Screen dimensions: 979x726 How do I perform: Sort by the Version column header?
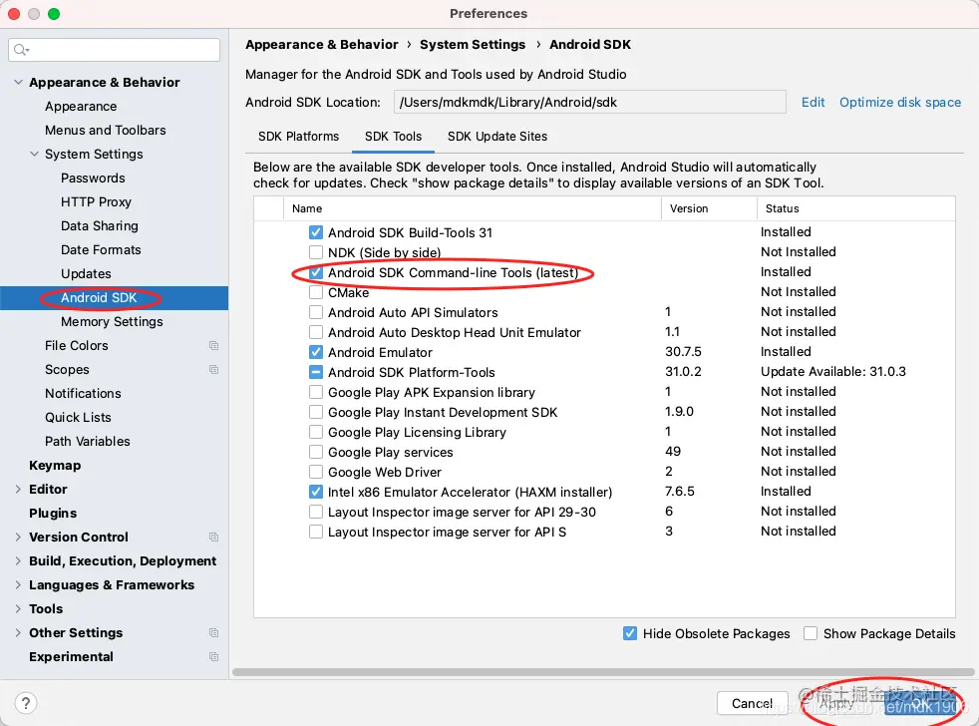(709, 208)
